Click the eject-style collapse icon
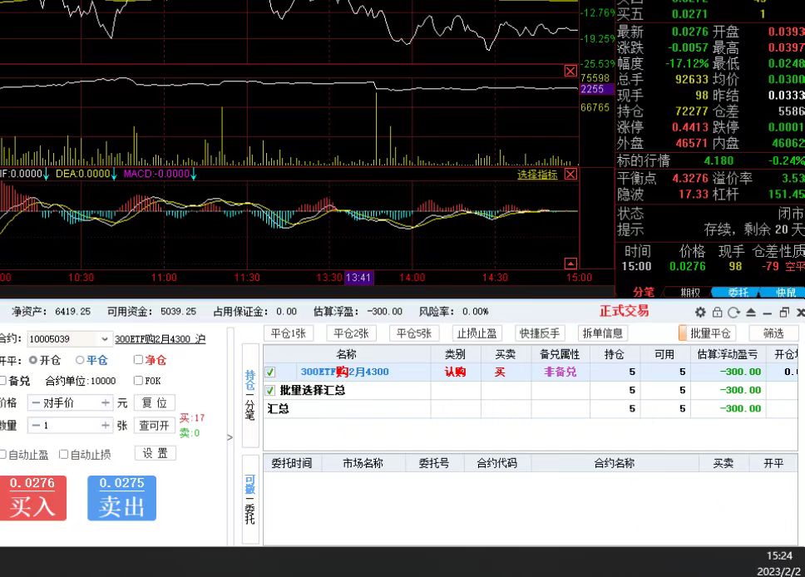Viewport: 805px width, 577px height. pyautogui.click(x=751, y=312)
